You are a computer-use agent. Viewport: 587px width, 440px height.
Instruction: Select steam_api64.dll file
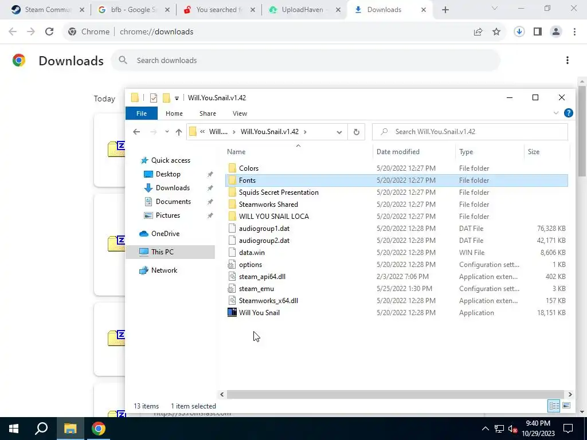[x=262, y=277]
